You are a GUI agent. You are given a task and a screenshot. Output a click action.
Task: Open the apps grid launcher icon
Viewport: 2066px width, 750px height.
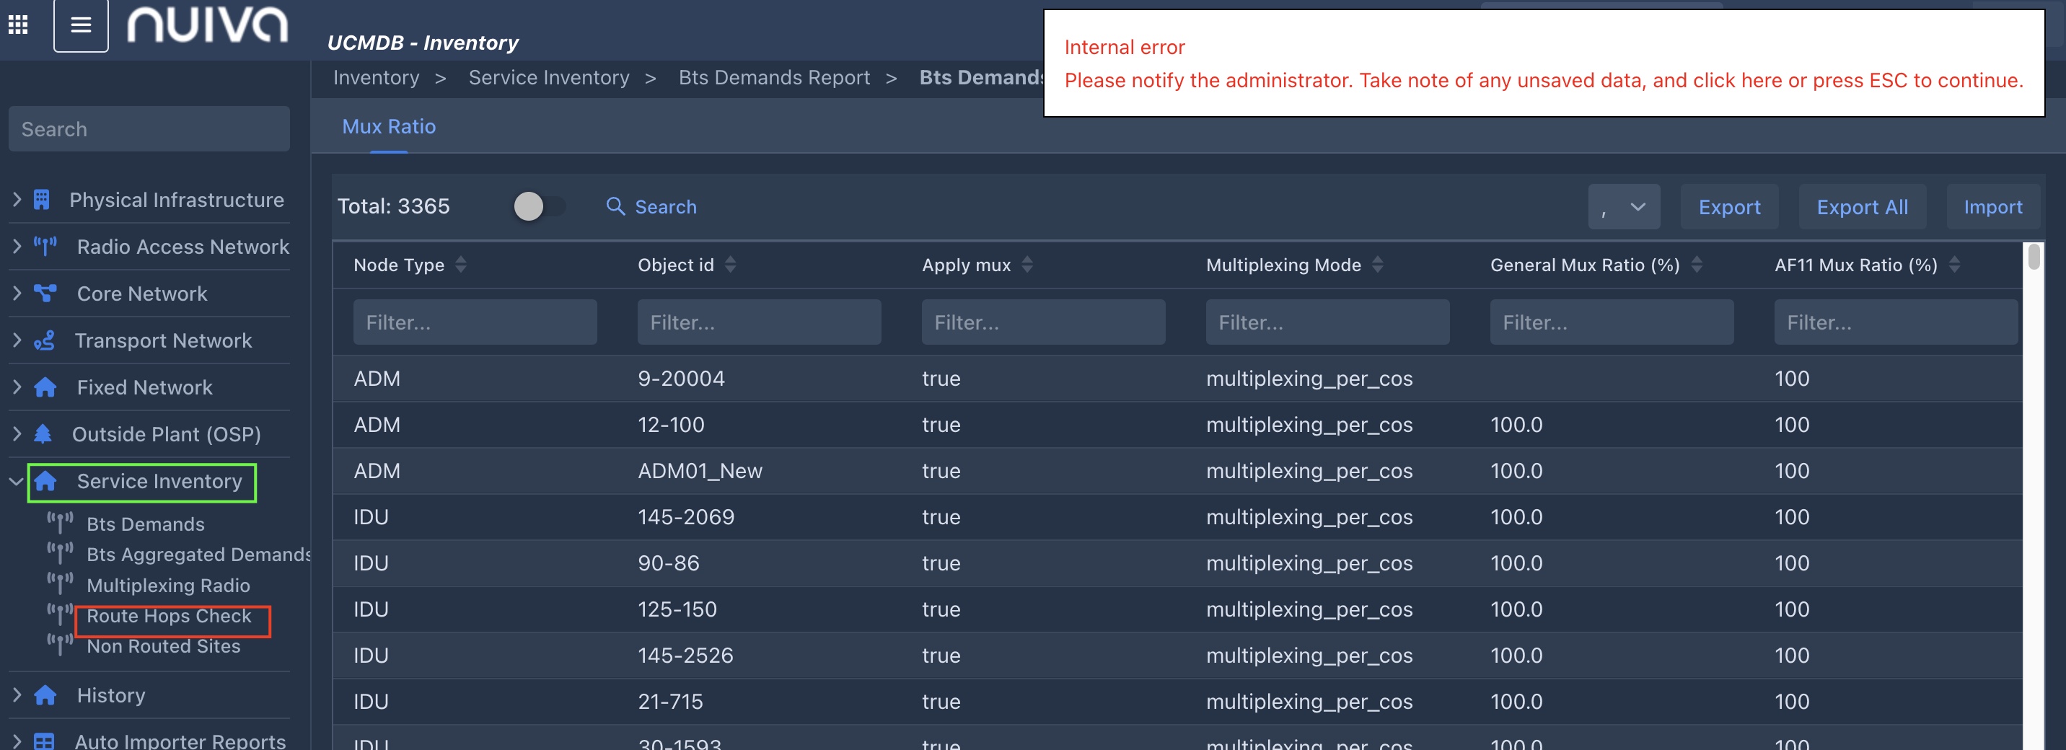coord(17,25)
